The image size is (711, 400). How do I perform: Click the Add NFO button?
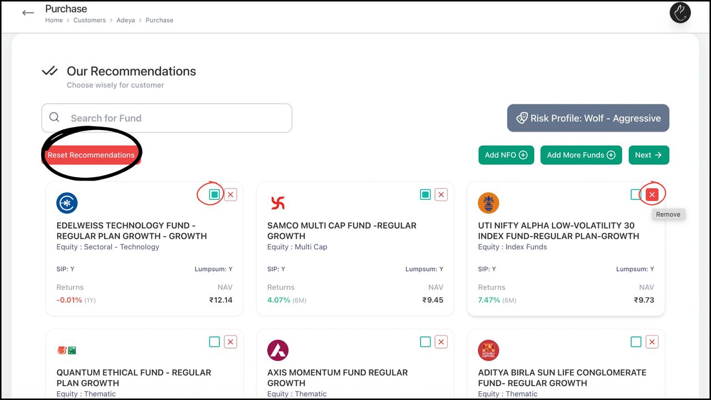[x=506, y=155]
